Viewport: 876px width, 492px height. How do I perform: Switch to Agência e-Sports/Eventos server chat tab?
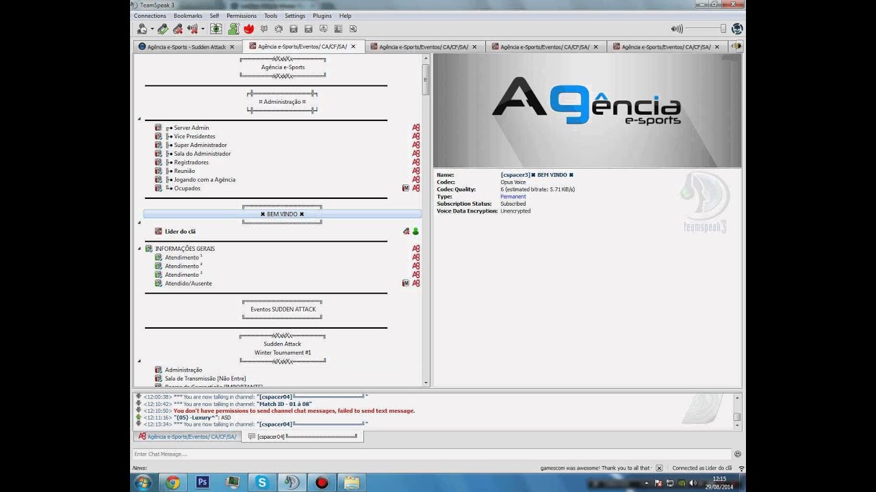click(x=187, y=437)
